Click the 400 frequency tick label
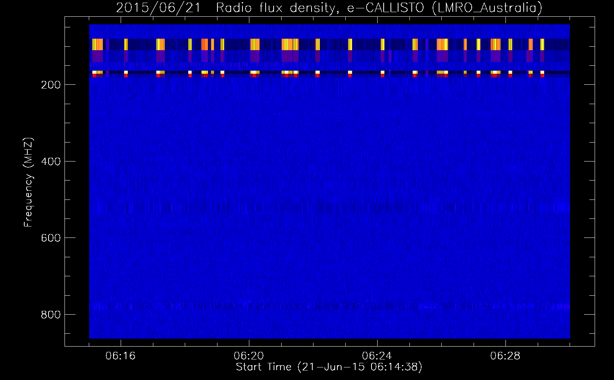This screenshot has height=380, width=614. (51, 161)
